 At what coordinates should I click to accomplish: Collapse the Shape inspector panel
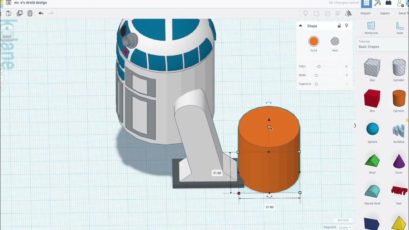pos(300,26)
